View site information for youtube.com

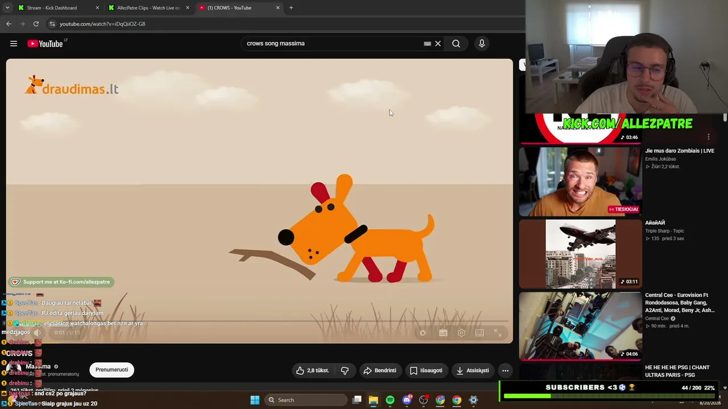click(x=52, y=24)
